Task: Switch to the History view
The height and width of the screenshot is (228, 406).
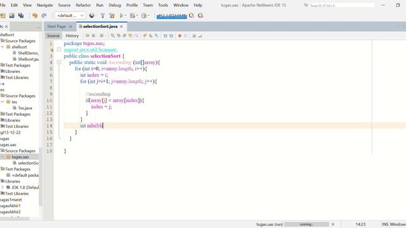Action: [x=72, y=35]
